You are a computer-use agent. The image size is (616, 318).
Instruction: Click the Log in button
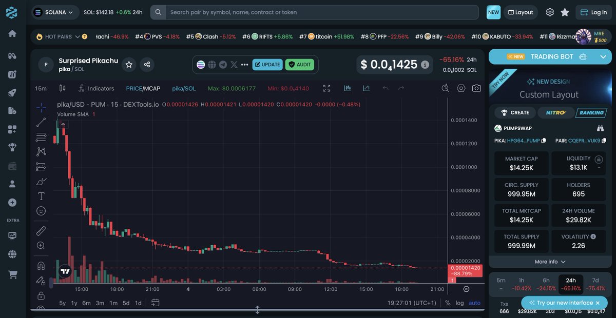tap(593, 12)
